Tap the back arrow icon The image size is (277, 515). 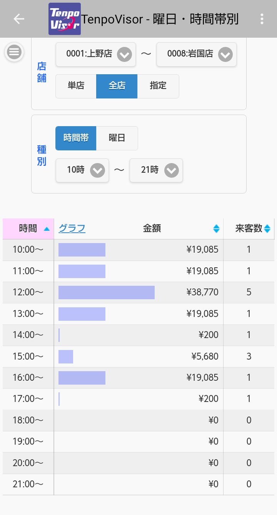point(18,19)
